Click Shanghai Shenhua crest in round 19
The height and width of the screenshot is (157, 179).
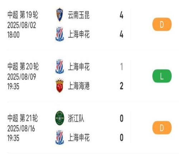point(60,34)
